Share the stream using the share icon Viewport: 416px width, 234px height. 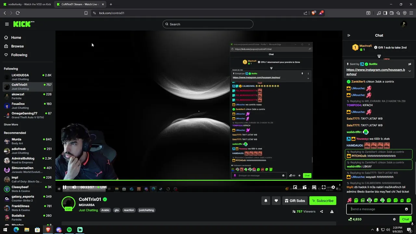[321, 212]
